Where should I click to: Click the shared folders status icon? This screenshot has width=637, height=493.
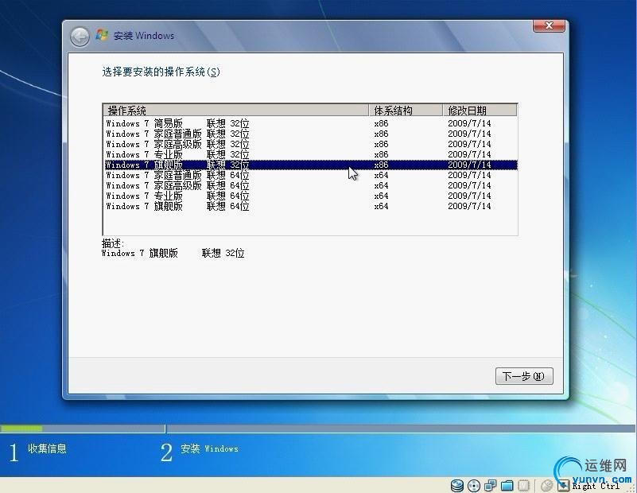[507, 485]
